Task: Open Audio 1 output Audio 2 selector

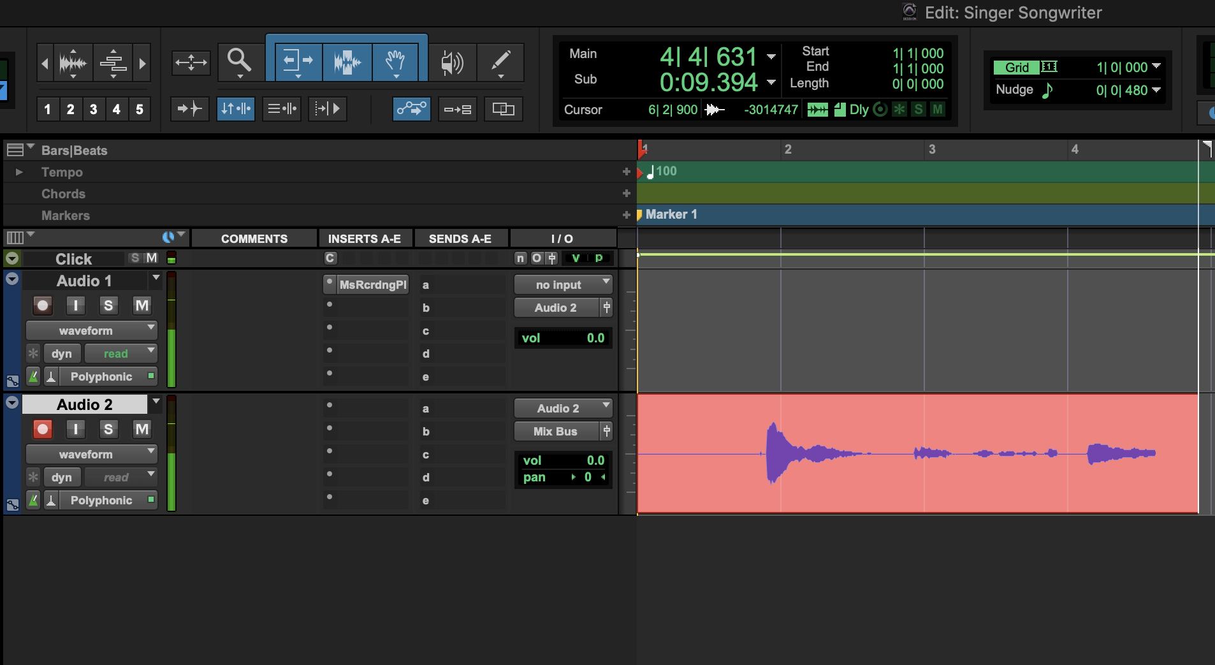Action: [556, 308]
